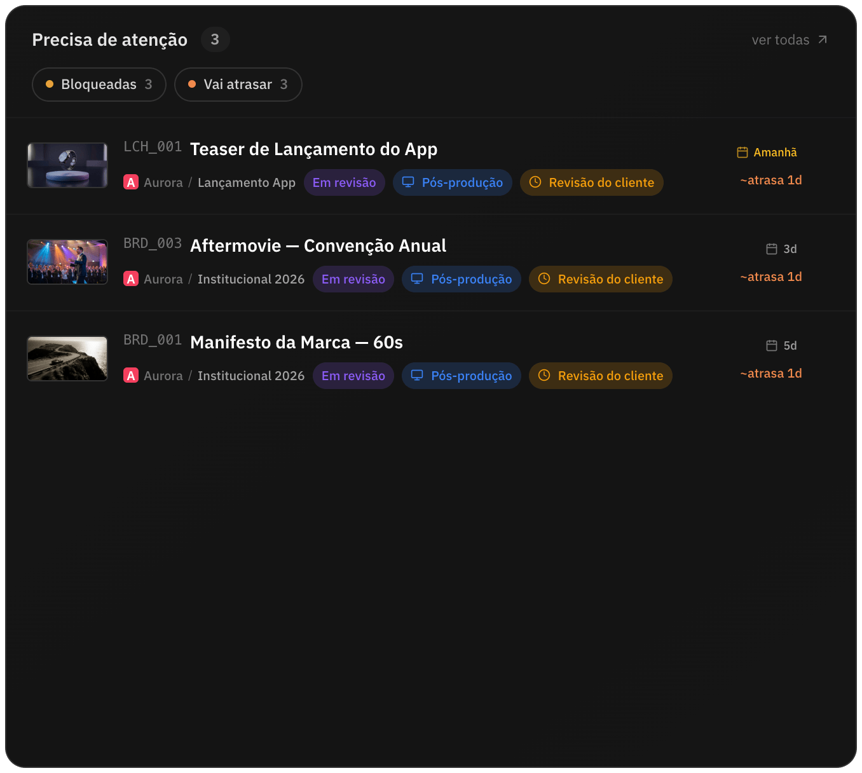Click '~atrasa 1d' in the Teaser row
This screenshot has height=773, width=862.
pos(771,181)
